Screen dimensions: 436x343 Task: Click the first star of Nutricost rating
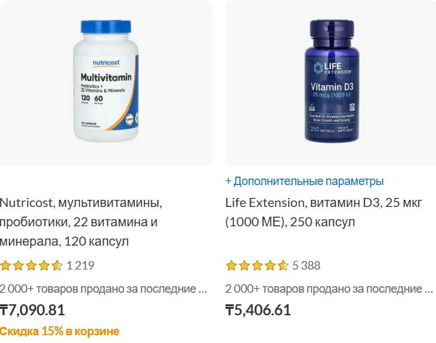pyautogui.click(x=5, y=266)
